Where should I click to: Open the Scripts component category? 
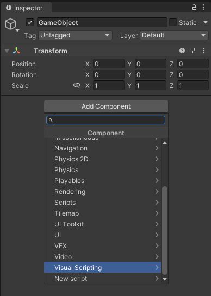(x=102, y=203)
